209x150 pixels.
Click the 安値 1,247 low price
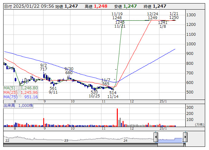[125, 6]
